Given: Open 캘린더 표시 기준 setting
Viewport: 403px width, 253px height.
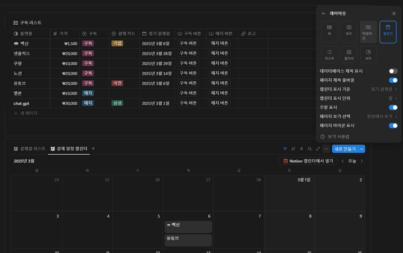Looking at the screenshot, I should tap(358, 89).
